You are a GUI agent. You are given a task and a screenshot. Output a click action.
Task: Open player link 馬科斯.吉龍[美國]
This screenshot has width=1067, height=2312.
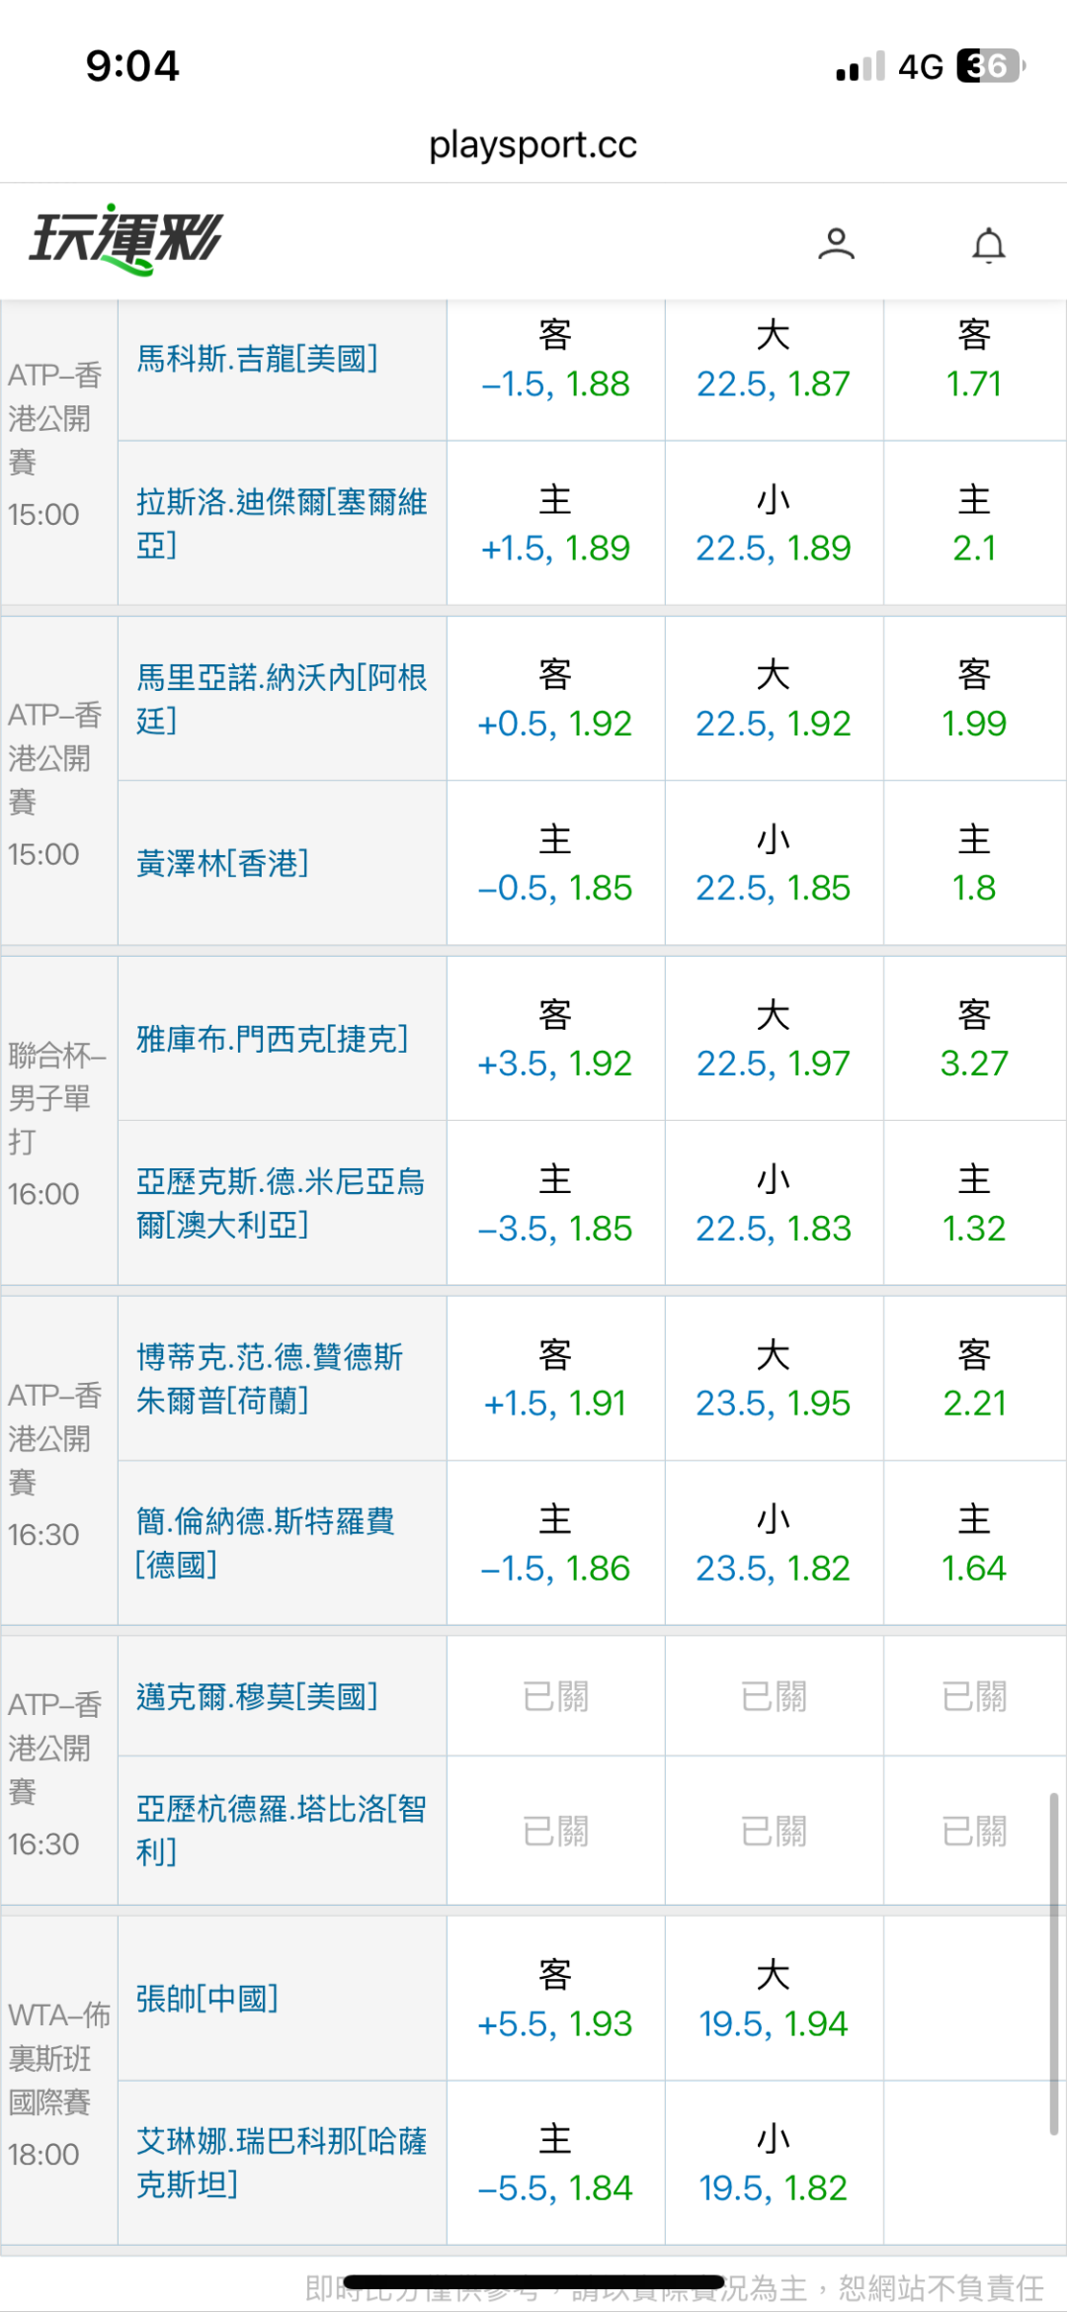(x=257, y=359)
